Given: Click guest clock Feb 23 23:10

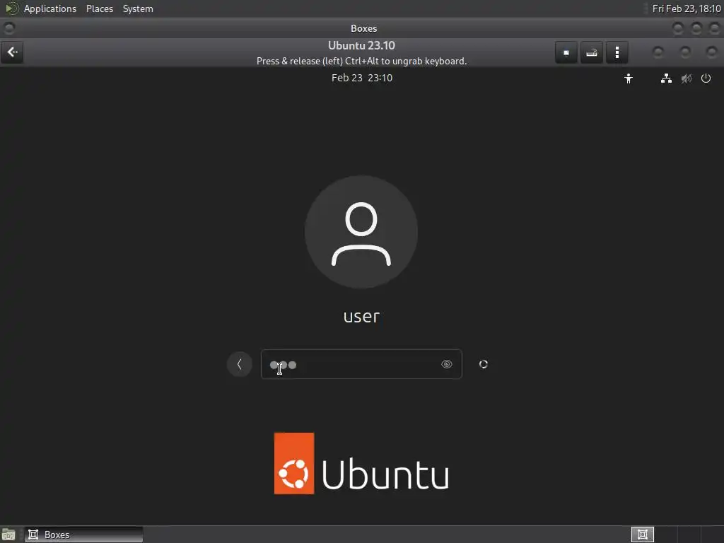Looking at the screenshot, I should pyautogui.click(x=362, y=78).
